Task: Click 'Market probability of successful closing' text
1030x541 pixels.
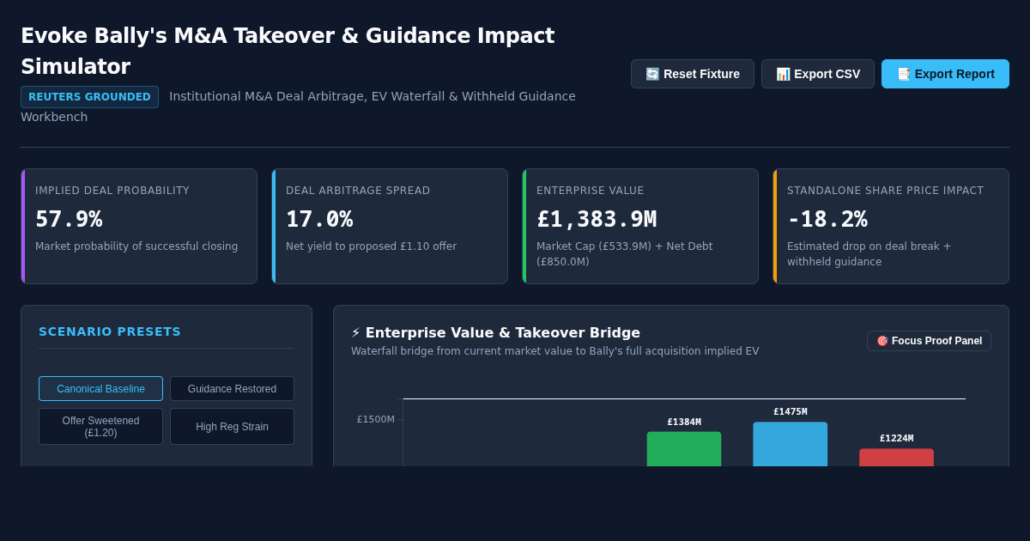Action: [x=136, y=246]
